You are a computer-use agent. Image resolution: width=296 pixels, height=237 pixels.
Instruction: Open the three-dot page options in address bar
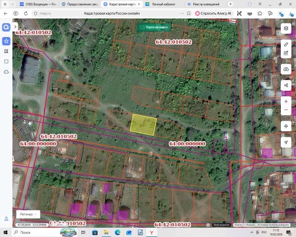[182, 13]
